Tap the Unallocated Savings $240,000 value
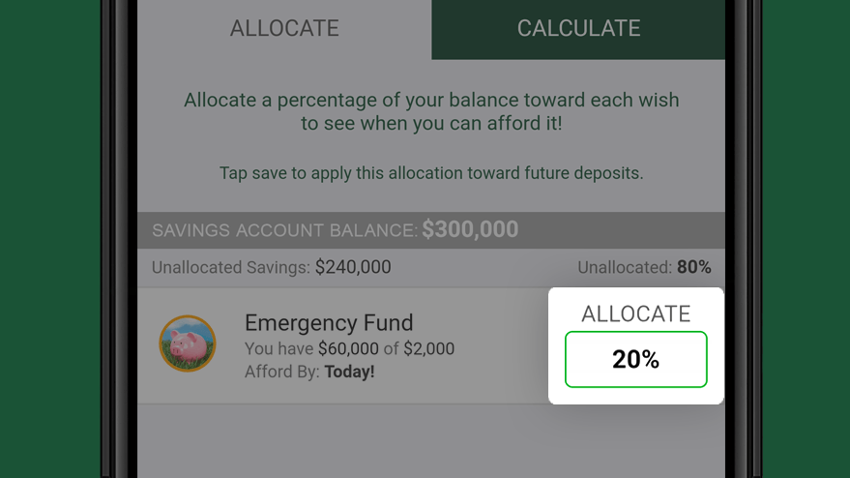This screenshot has height=478, width=850. coord(353,267)
